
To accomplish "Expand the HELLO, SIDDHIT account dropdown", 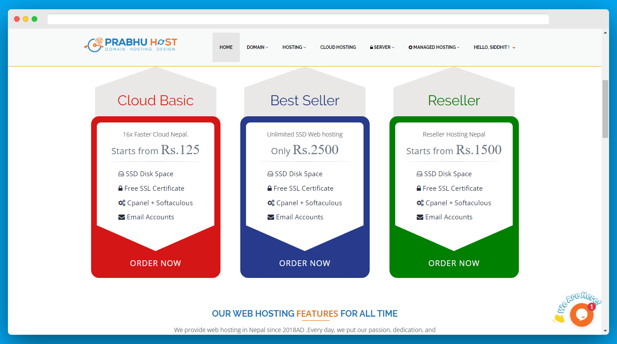I will (x=494, y=47).
